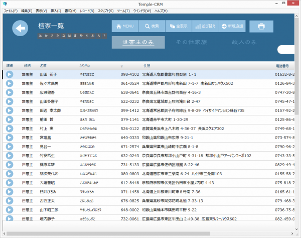Filter by あ in kana index

point(40,36)
